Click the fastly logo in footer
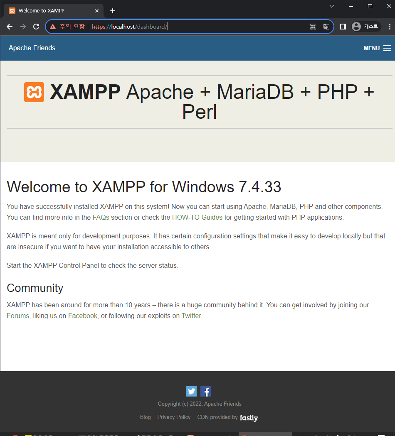Viewport: 395px width, 436px height. pyautogui.click(x=249, y=418)
